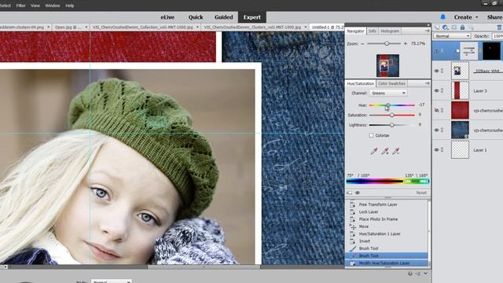Open the Create dropdown
Image resolution: width=503 pixels, height=283 pixels.
click(466, 17)
